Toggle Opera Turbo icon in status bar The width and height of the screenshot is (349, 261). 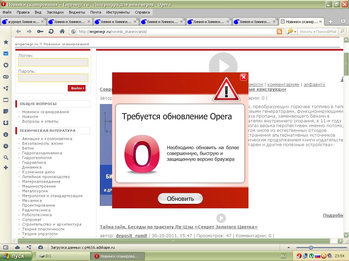click(41, 247)
